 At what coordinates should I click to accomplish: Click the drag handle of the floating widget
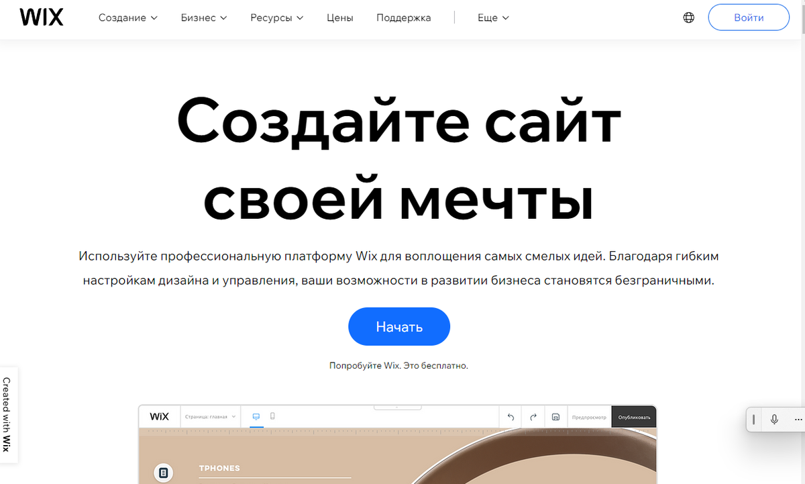pos(754,420)
